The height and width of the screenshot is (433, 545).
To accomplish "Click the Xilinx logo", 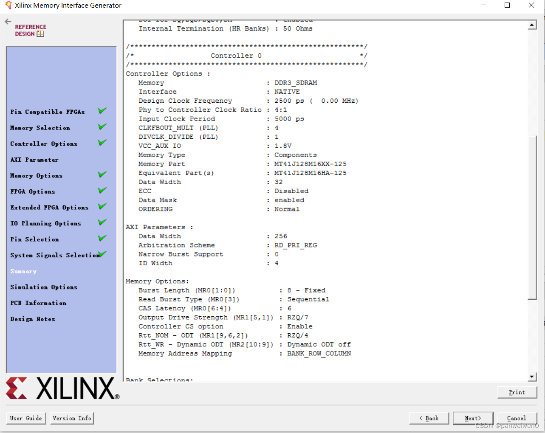I will [x=62, y=388].
